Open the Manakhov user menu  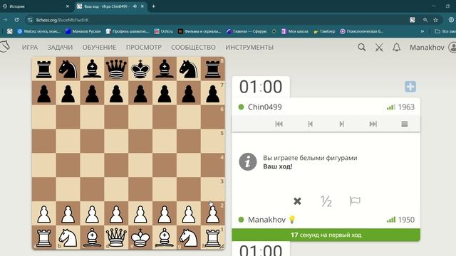coord(427,48)
